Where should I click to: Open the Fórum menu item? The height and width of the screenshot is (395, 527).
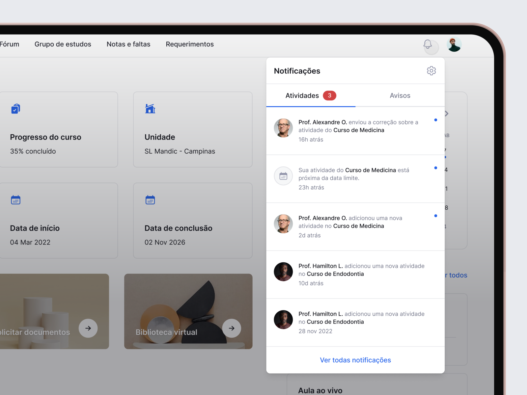(x=10, y=44)
